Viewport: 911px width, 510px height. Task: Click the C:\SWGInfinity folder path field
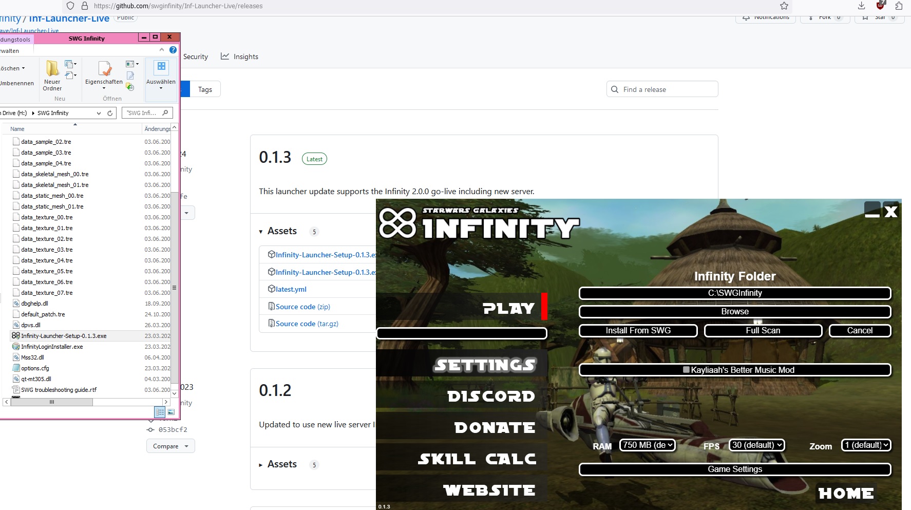point(735,293)
